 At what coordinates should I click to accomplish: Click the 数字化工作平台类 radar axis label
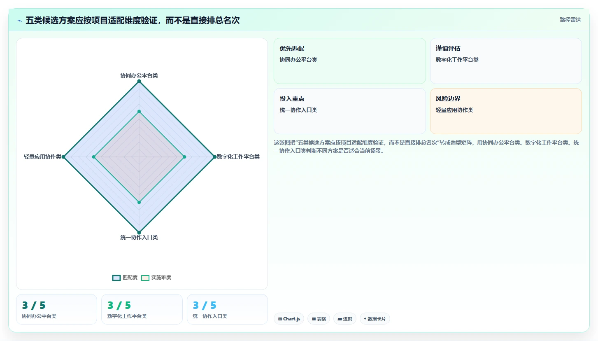pyautogui.click(x=238, y=156)
